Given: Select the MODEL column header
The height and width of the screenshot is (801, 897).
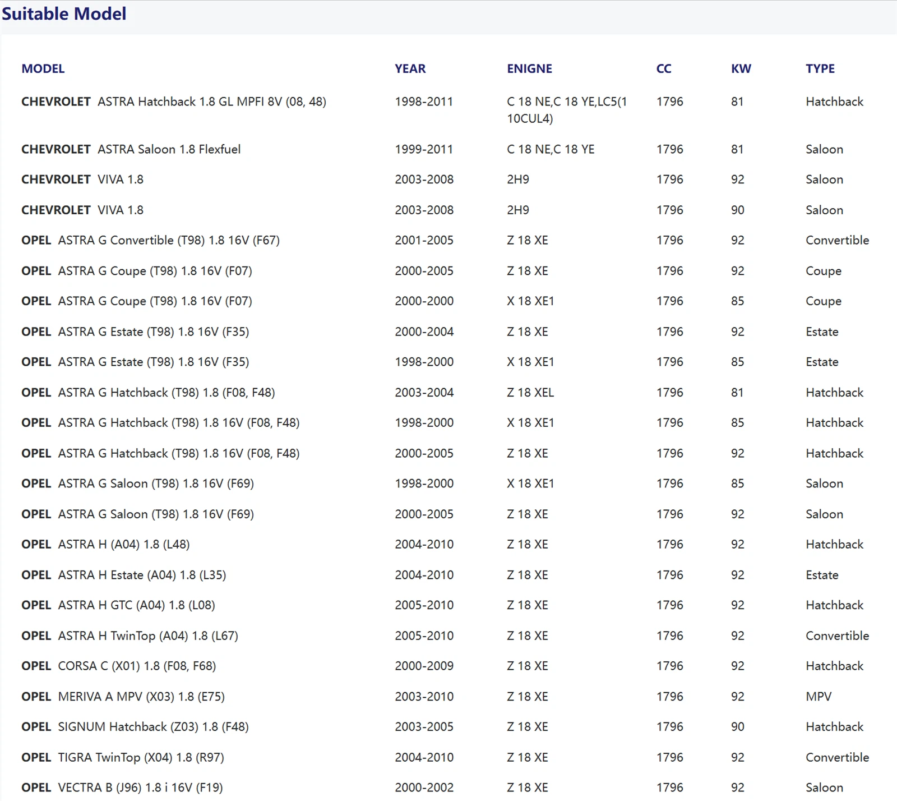Looking at the screenshot, I should [43, 68].
